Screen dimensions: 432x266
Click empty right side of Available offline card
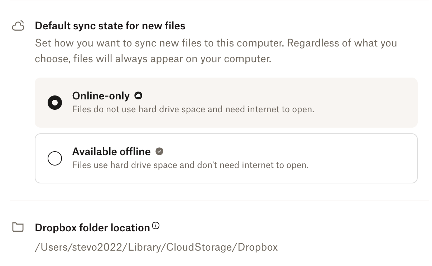[365, 158]
